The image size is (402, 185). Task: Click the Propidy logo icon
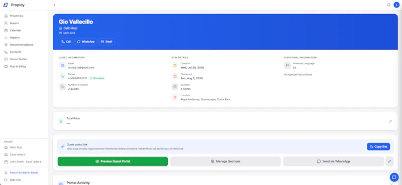point(6,5)
